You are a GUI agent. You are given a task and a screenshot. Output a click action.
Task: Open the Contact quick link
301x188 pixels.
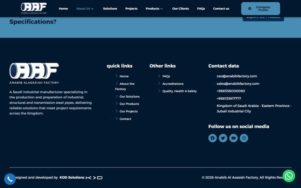click(125, 119)
